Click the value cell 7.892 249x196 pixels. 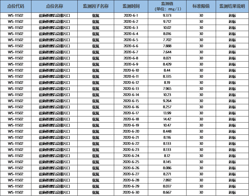(x=167, y=180)
